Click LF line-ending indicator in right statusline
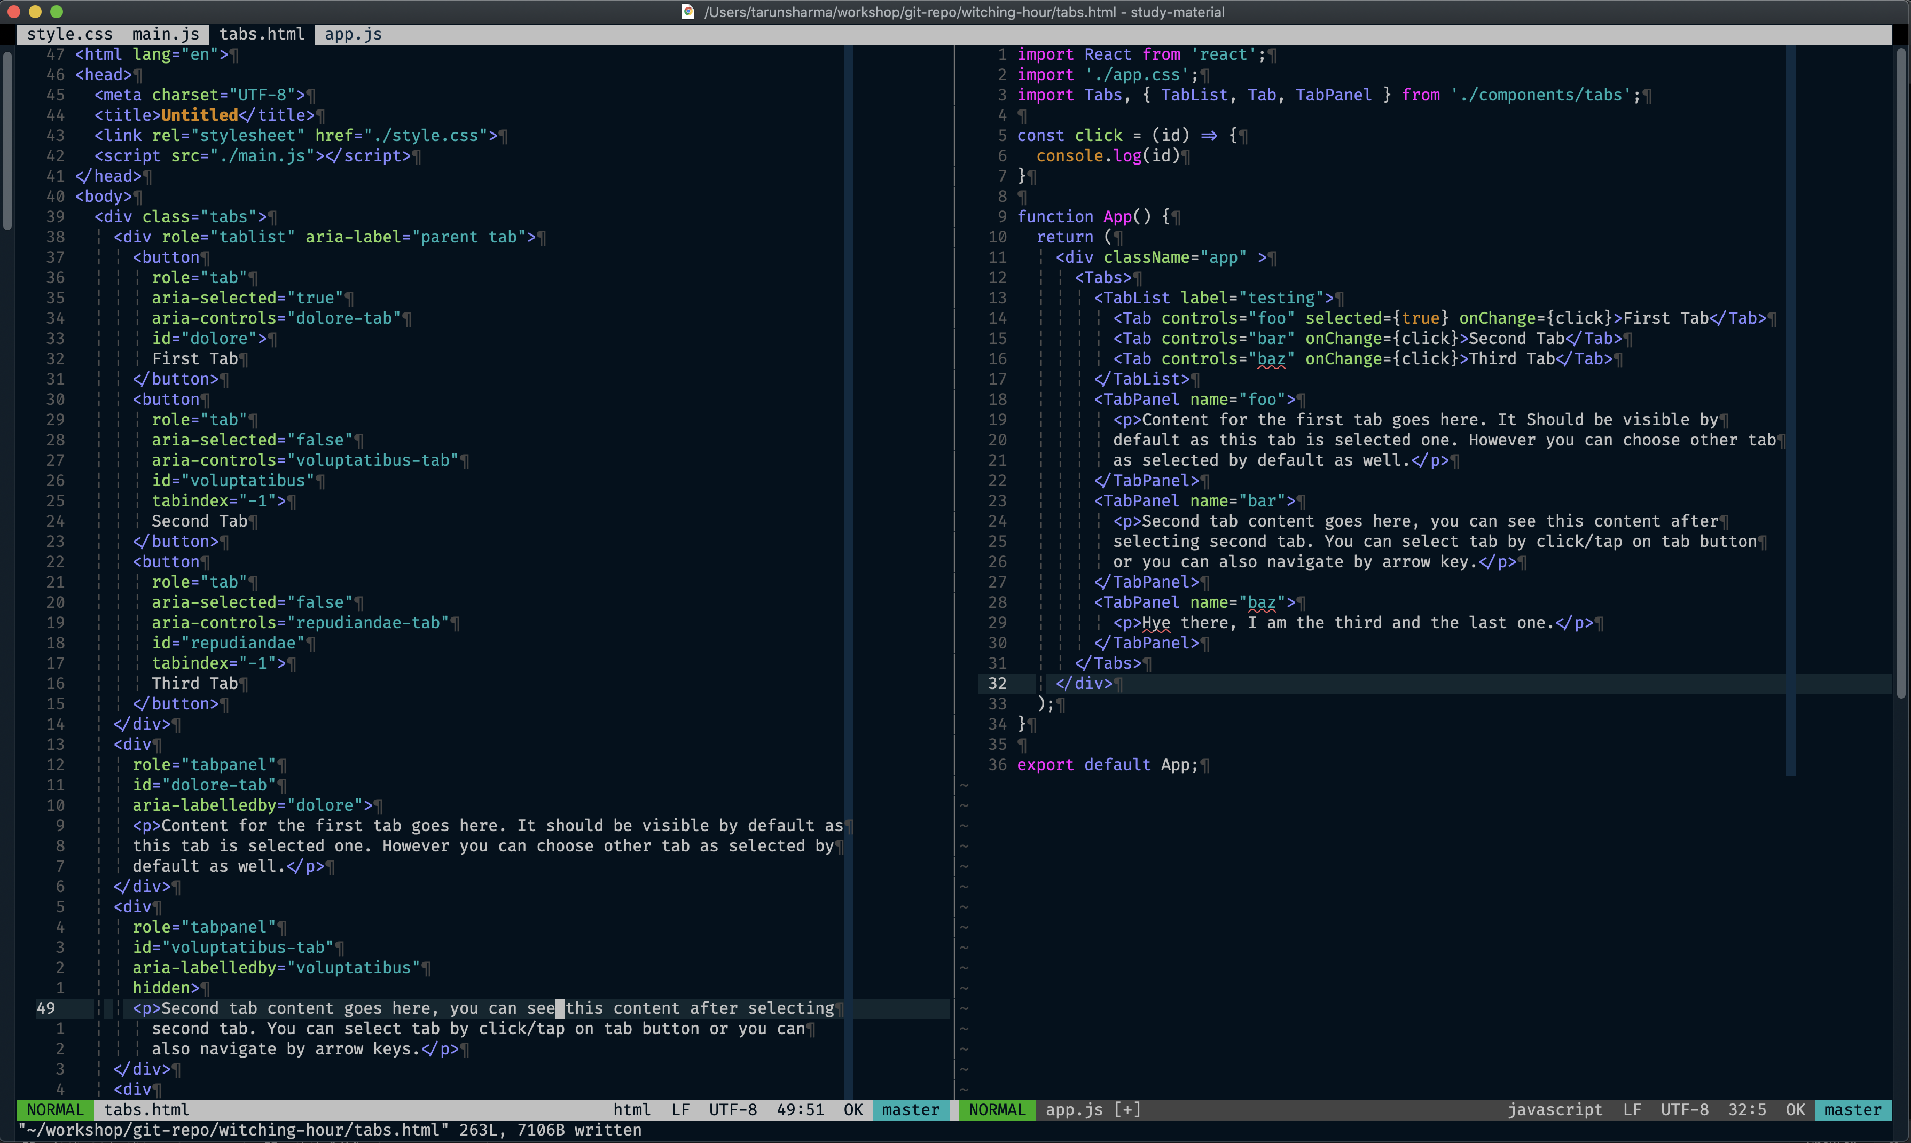This screenshot has width=1911, height=1143. click(1632, 1110)
